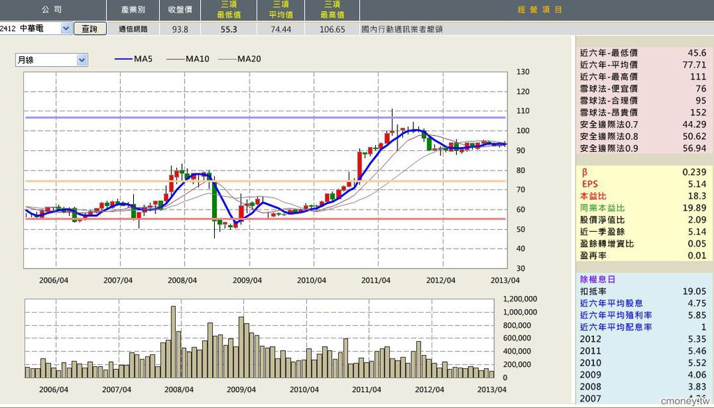Click the highest value 106.65
Image resolution: width=714 pixels, height=408 pixels.
(x=332, y=29)
